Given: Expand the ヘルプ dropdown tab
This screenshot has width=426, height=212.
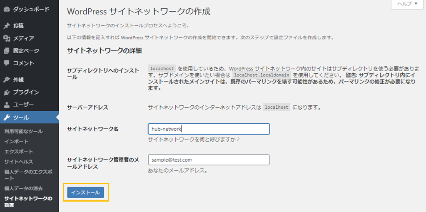Looking at the screenshot, I should (407, 4).
